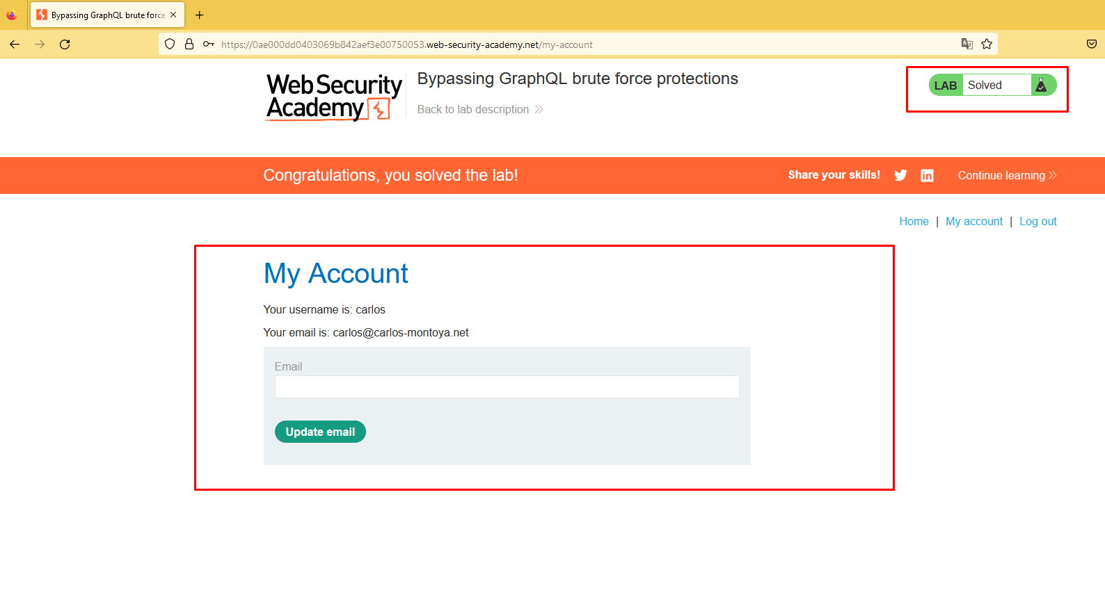Go to the Home link
This screenshot has width=1105, height=595.
pyautogui.click(x=914, y=221)
